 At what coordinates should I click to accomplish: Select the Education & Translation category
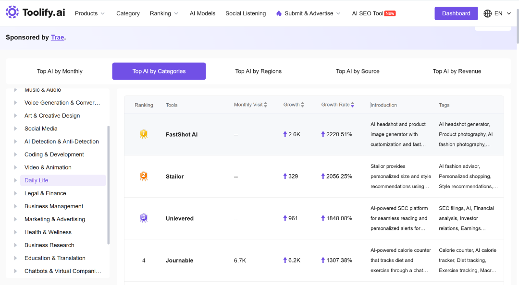(x=55, y=258)
